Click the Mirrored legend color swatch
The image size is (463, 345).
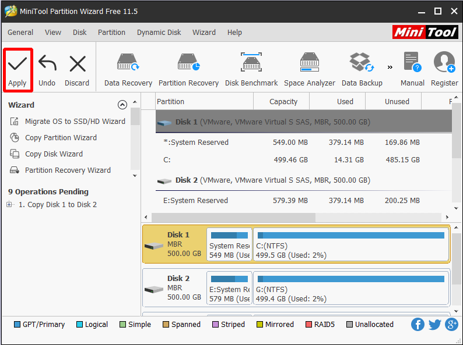coord(259,325)
